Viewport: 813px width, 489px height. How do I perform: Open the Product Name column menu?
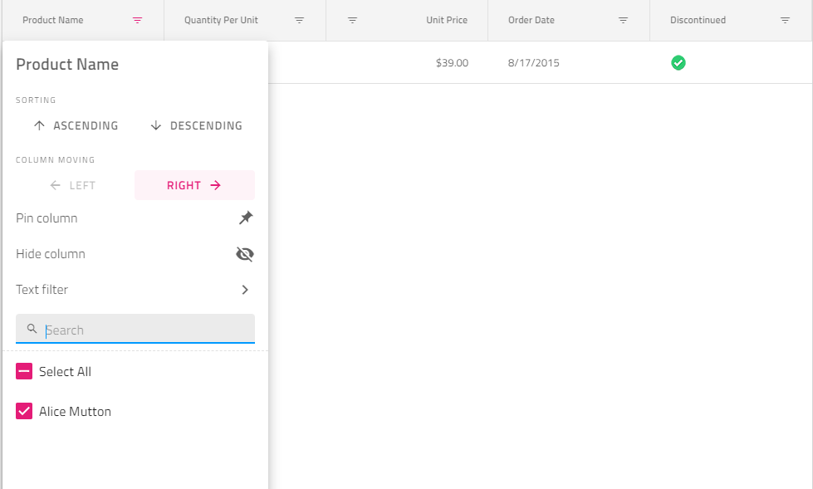click(136, 20)
